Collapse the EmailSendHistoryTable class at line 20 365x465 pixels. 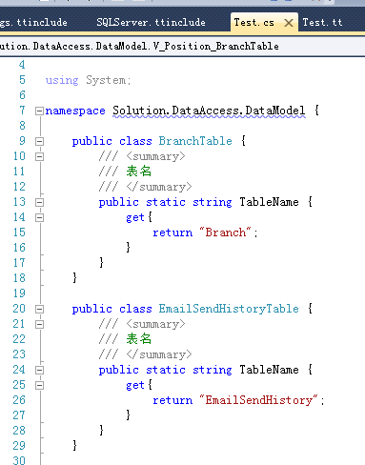[x=39, y=309]
